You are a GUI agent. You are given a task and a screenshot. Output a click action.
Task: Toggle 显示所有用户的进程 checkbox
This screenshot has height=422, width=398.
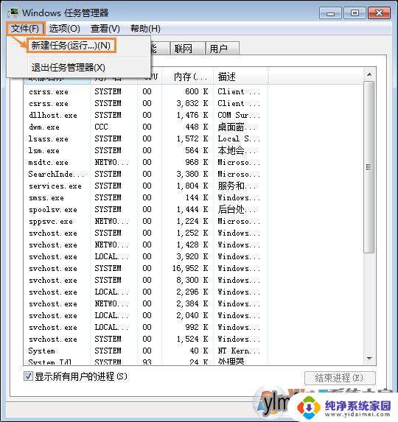click(28, 376)
